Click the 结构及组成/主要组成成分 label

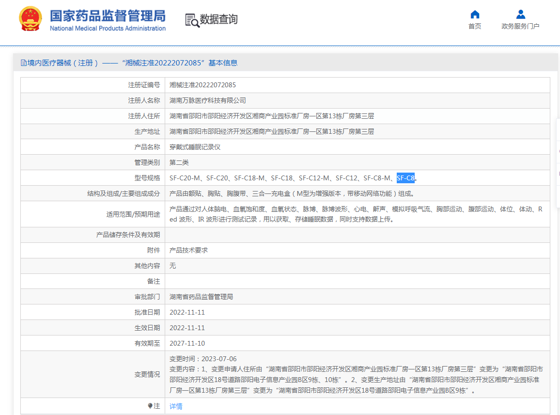pos(124,194)
